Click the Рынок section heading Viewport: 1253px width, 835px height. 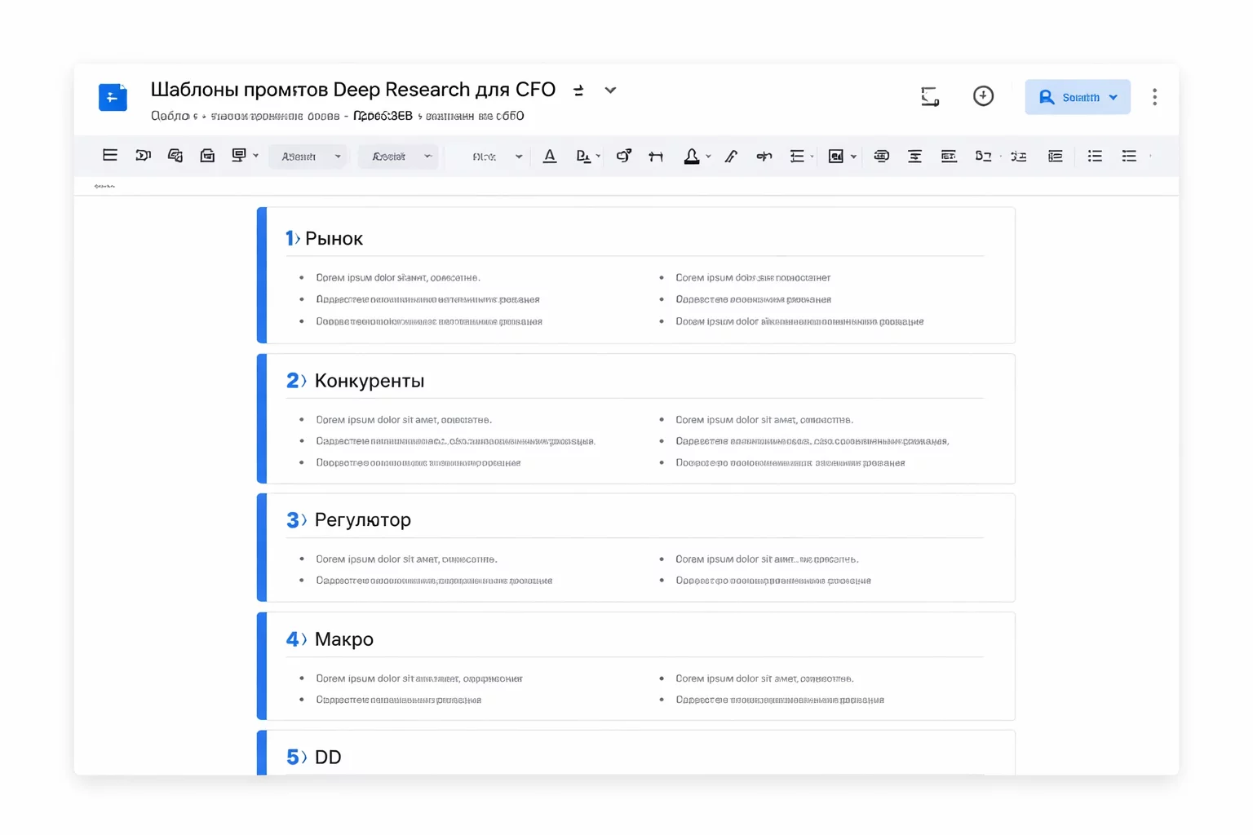click(334, 238)
